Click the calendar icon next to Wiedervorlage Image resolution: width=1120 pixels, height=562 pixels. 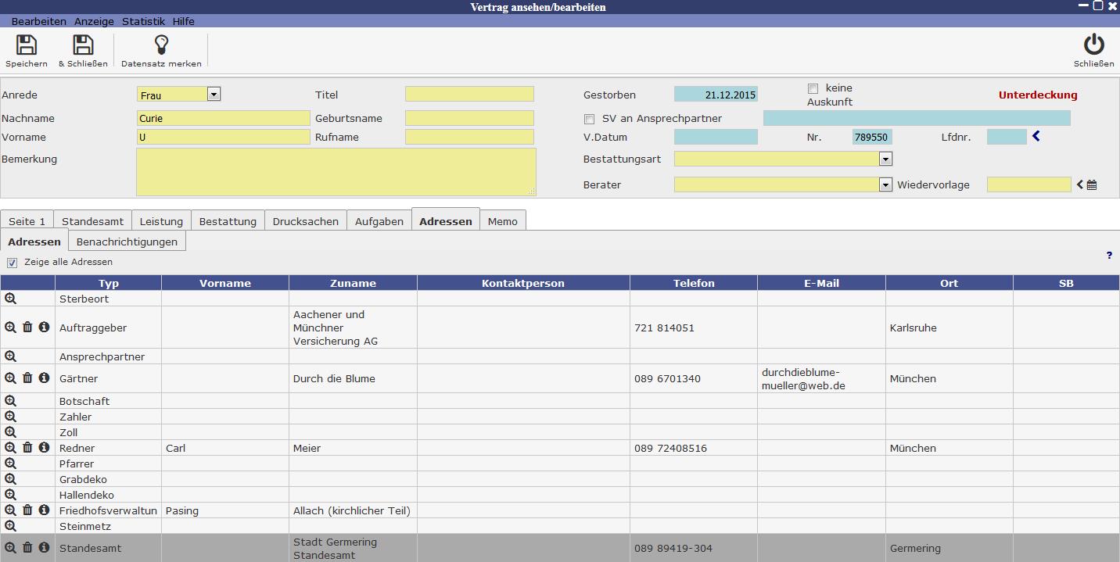[x=1092, y=185]
